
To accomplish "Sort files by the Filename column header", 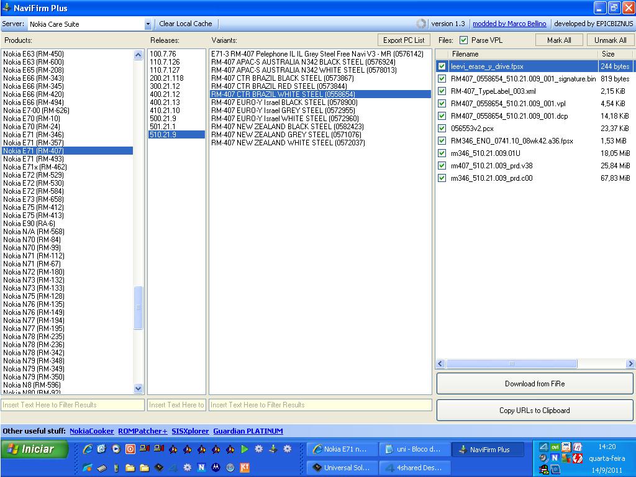I will [x=523, y=54].
